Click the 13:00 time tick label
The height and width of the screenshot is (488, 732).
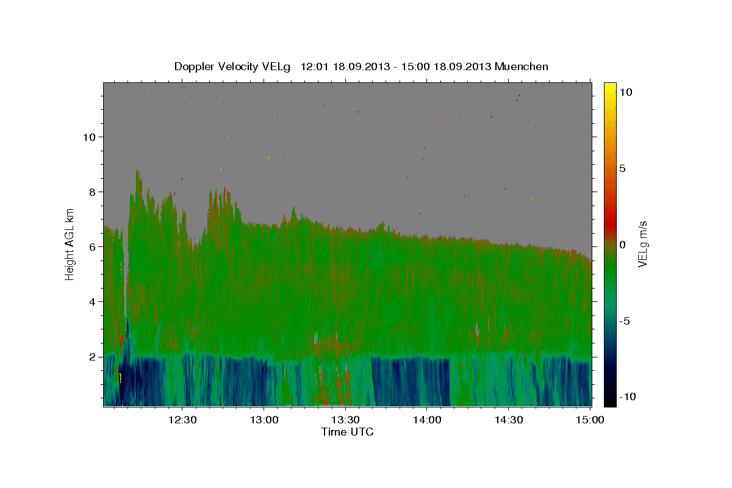tap(264, 420)
